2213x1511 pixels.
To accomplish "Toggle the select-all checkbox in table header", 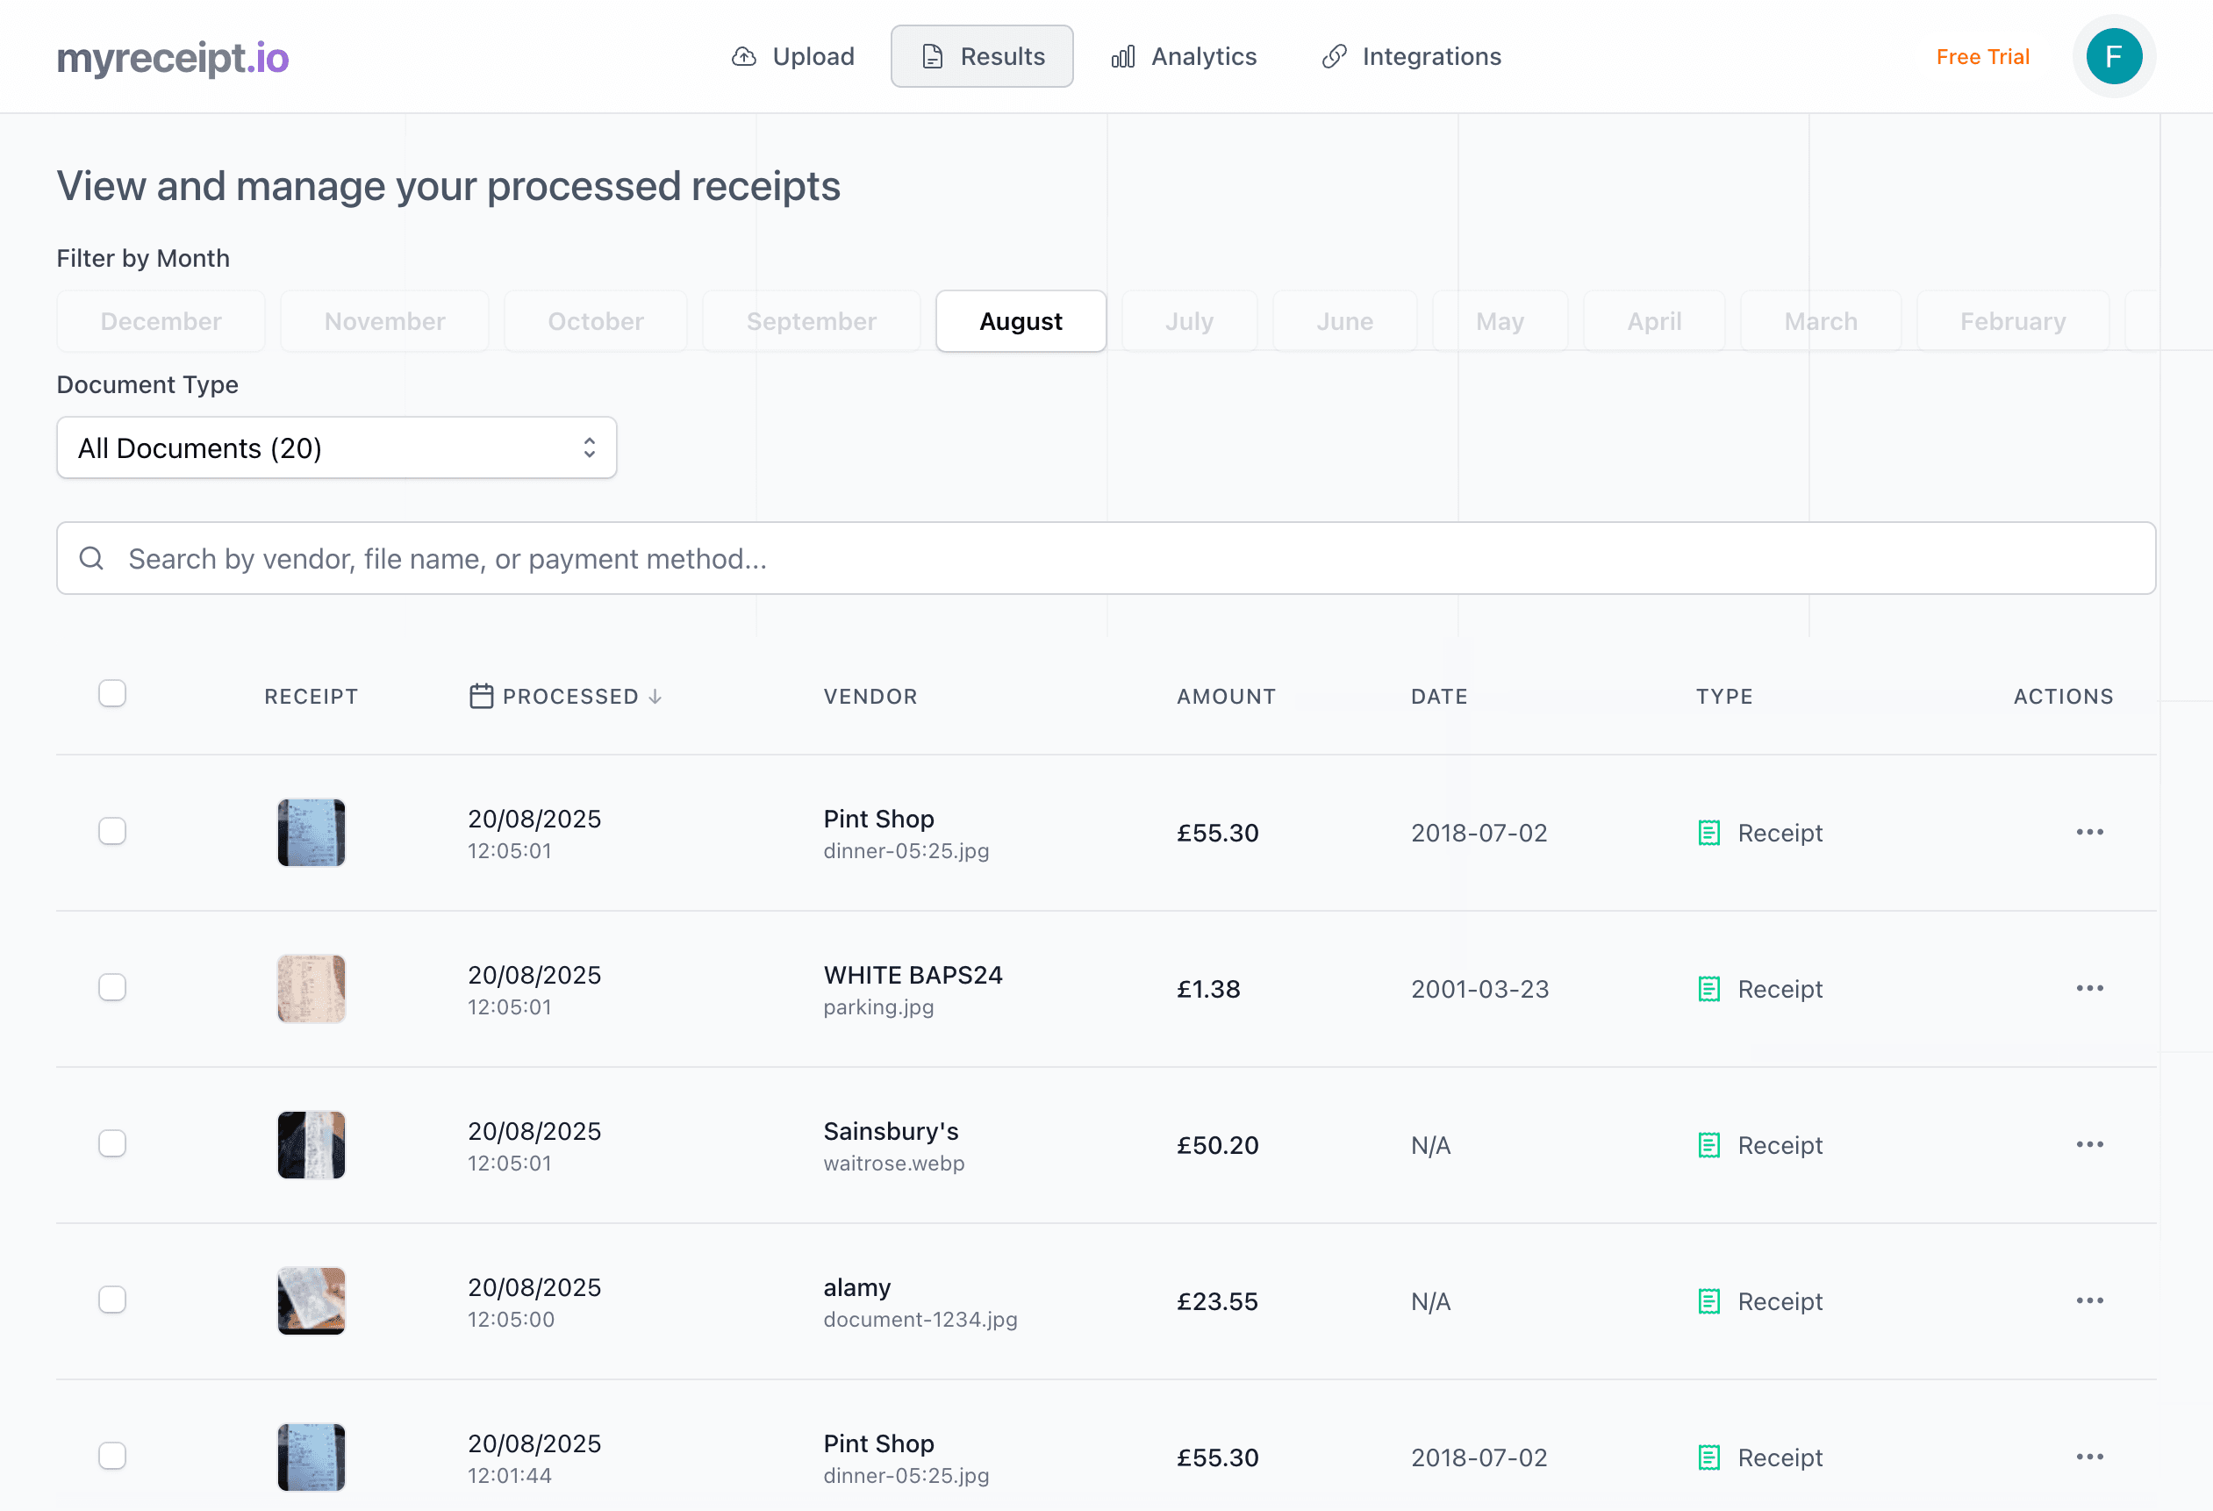I will (112, 693).
